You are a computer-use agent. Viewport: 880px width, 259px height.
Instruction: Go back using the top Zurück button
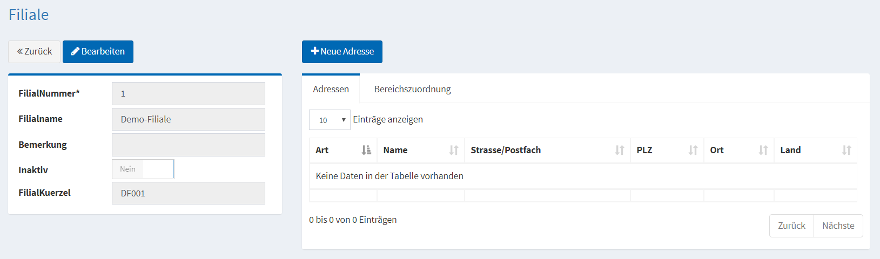35,52
